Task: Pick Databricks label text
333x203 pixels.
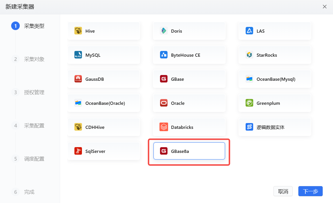Action: click(x=182, y=127)
